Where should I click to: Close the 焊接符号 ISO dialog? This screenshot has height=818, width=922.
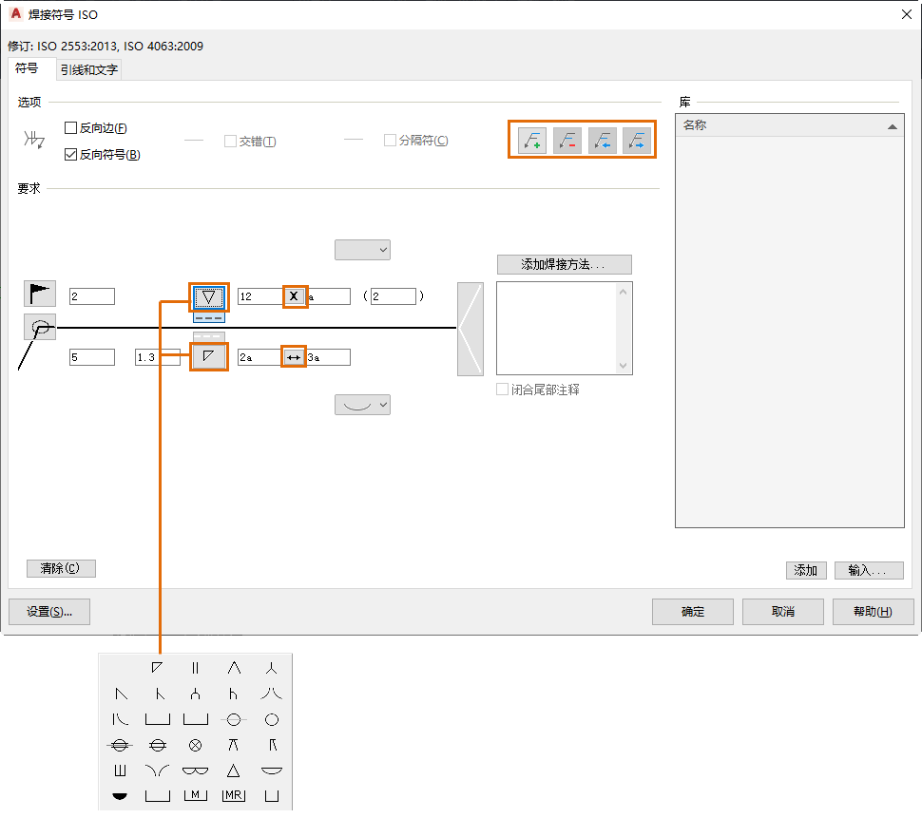tap(906, 14)
